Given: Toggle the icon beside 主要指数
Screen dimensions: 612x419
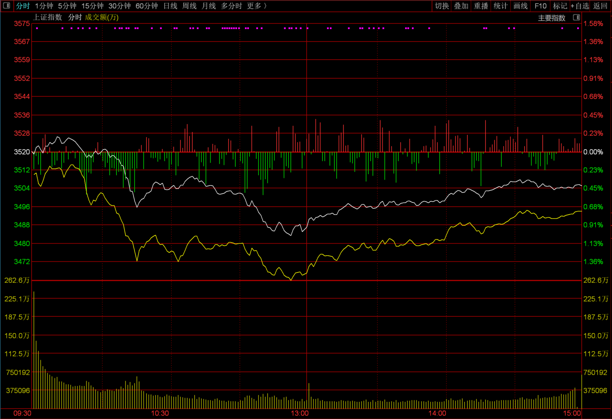Looking at the screenshot, I should click(576, 18).
